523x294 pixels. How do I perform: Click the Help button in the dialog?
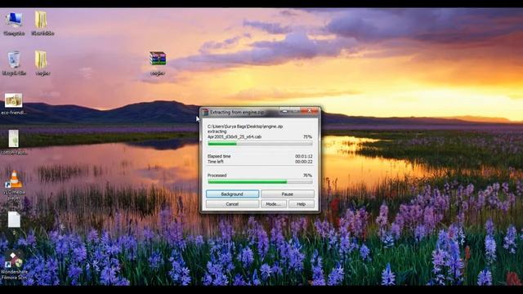pos(302,204)
